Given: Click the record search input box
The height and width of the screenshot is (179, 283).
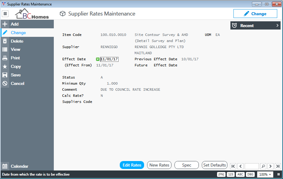Looking at the screenshot, I should click(x=252, y=166).
